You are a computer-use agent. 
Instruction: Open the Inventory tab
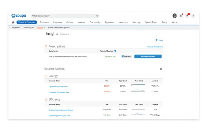point(123,22)
